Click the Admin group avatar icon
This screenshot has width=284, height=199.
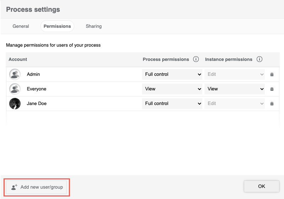pos(15,74)
